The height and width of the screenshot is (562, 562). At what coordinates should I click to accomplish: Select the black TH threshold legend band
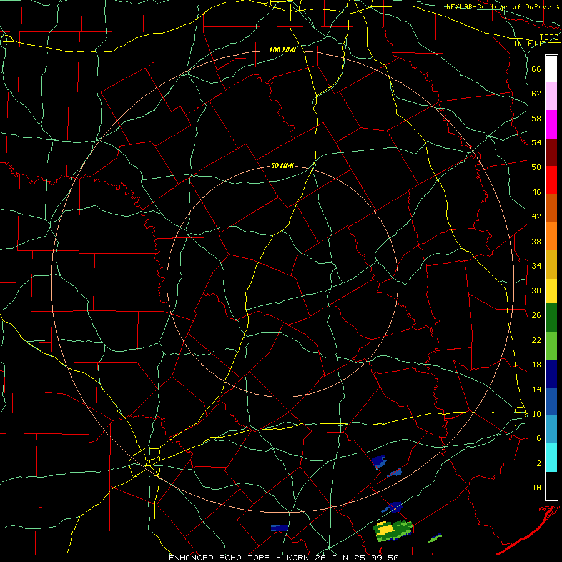[x=551, y=486]
